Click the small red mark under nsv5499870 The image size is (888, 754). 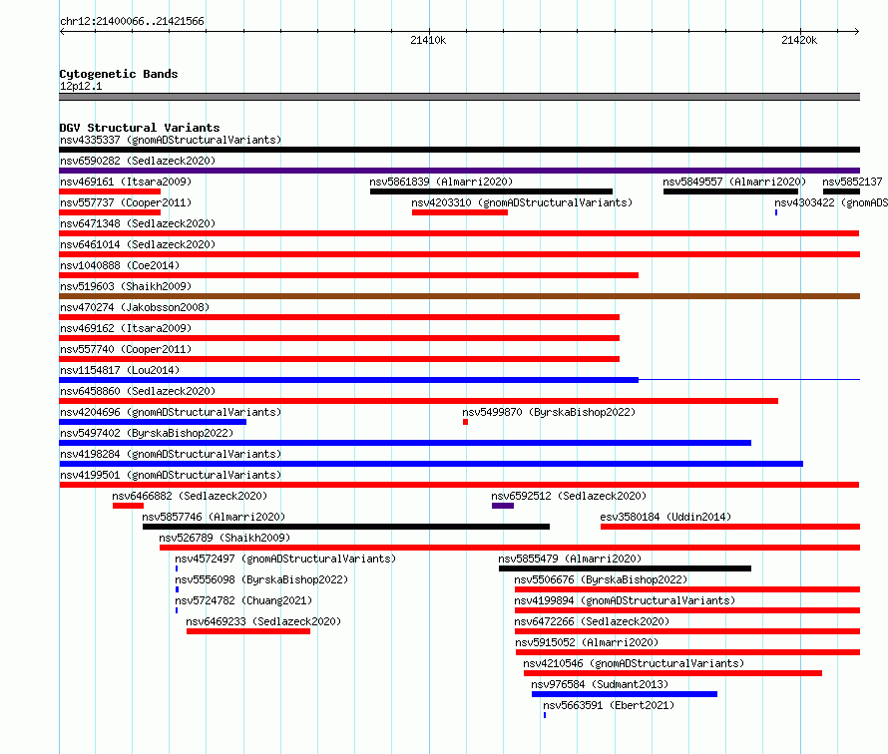click(466, 422)
